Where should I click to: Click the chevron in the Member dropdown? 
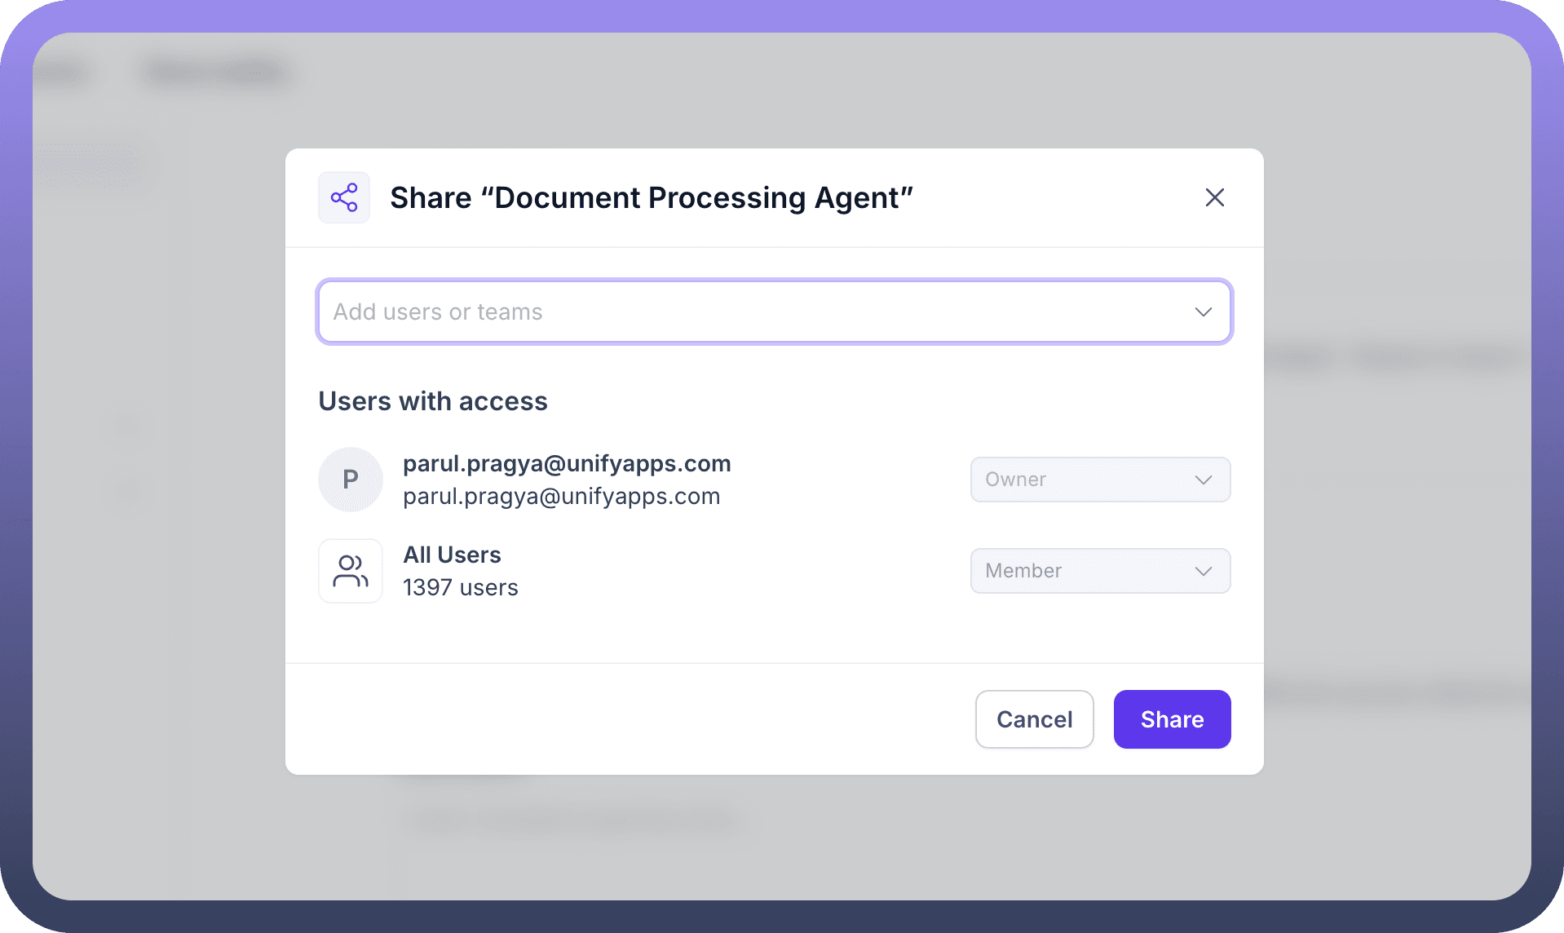1203,571
